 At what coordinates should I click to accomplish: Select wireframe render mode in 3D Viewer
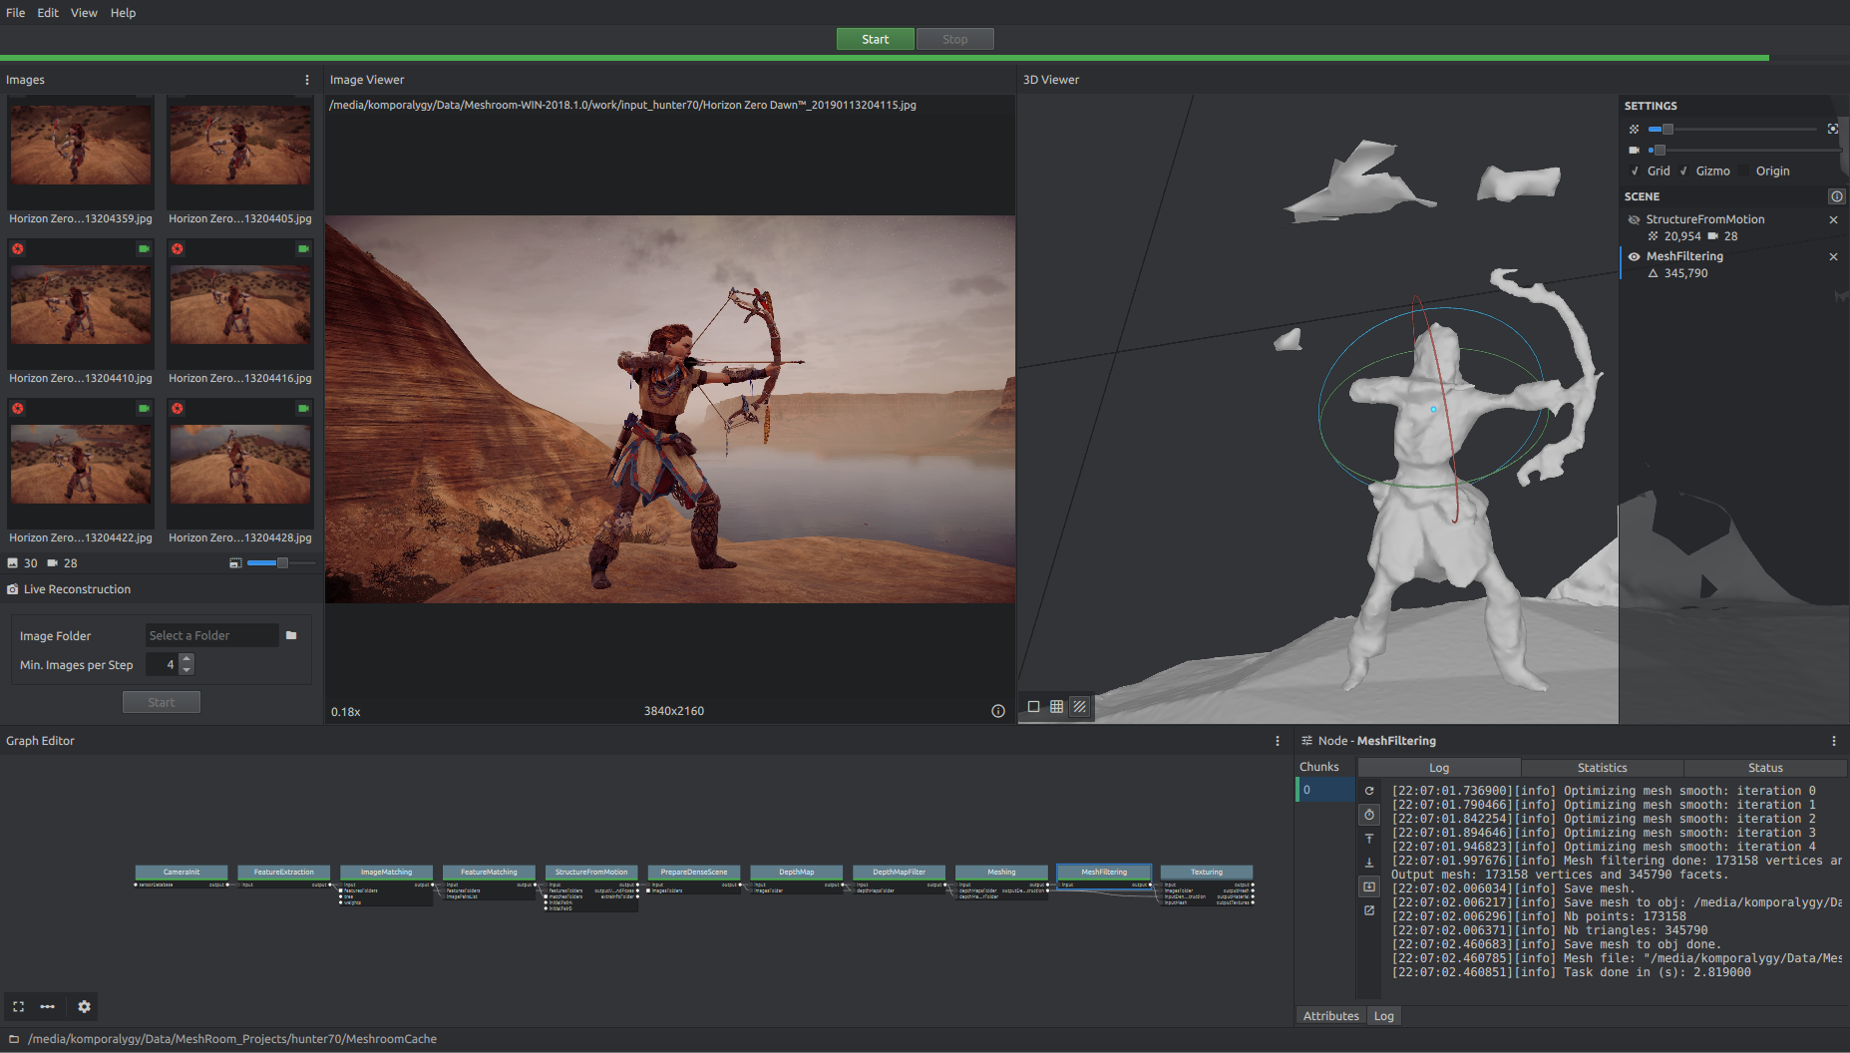[x=1056, y=706]
